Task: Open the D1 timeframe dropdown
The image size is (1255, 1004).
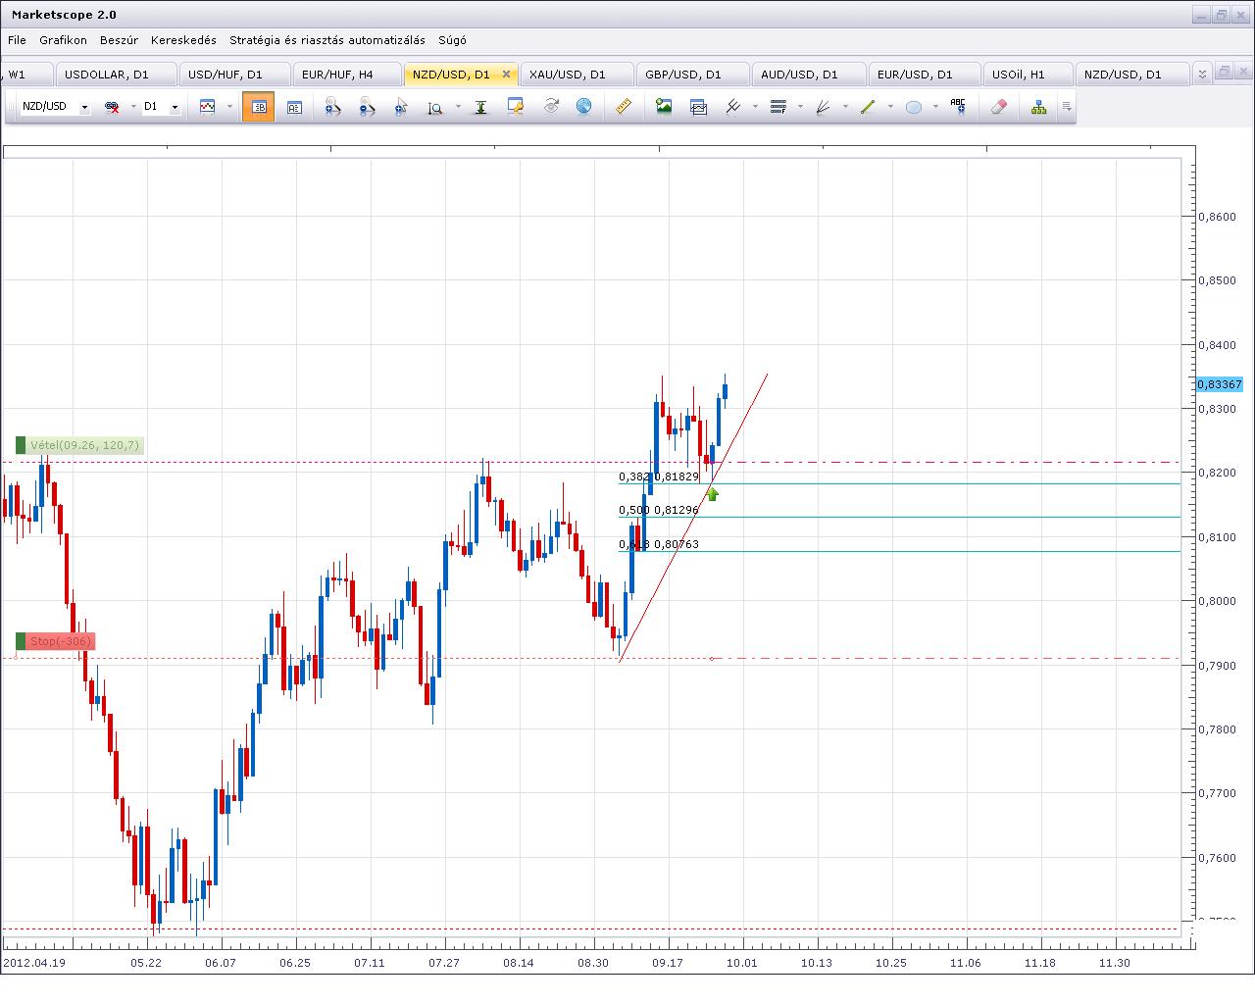Action: coord(175,107)
